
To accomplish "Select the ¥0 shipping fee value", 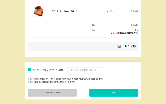I will 136,30.
